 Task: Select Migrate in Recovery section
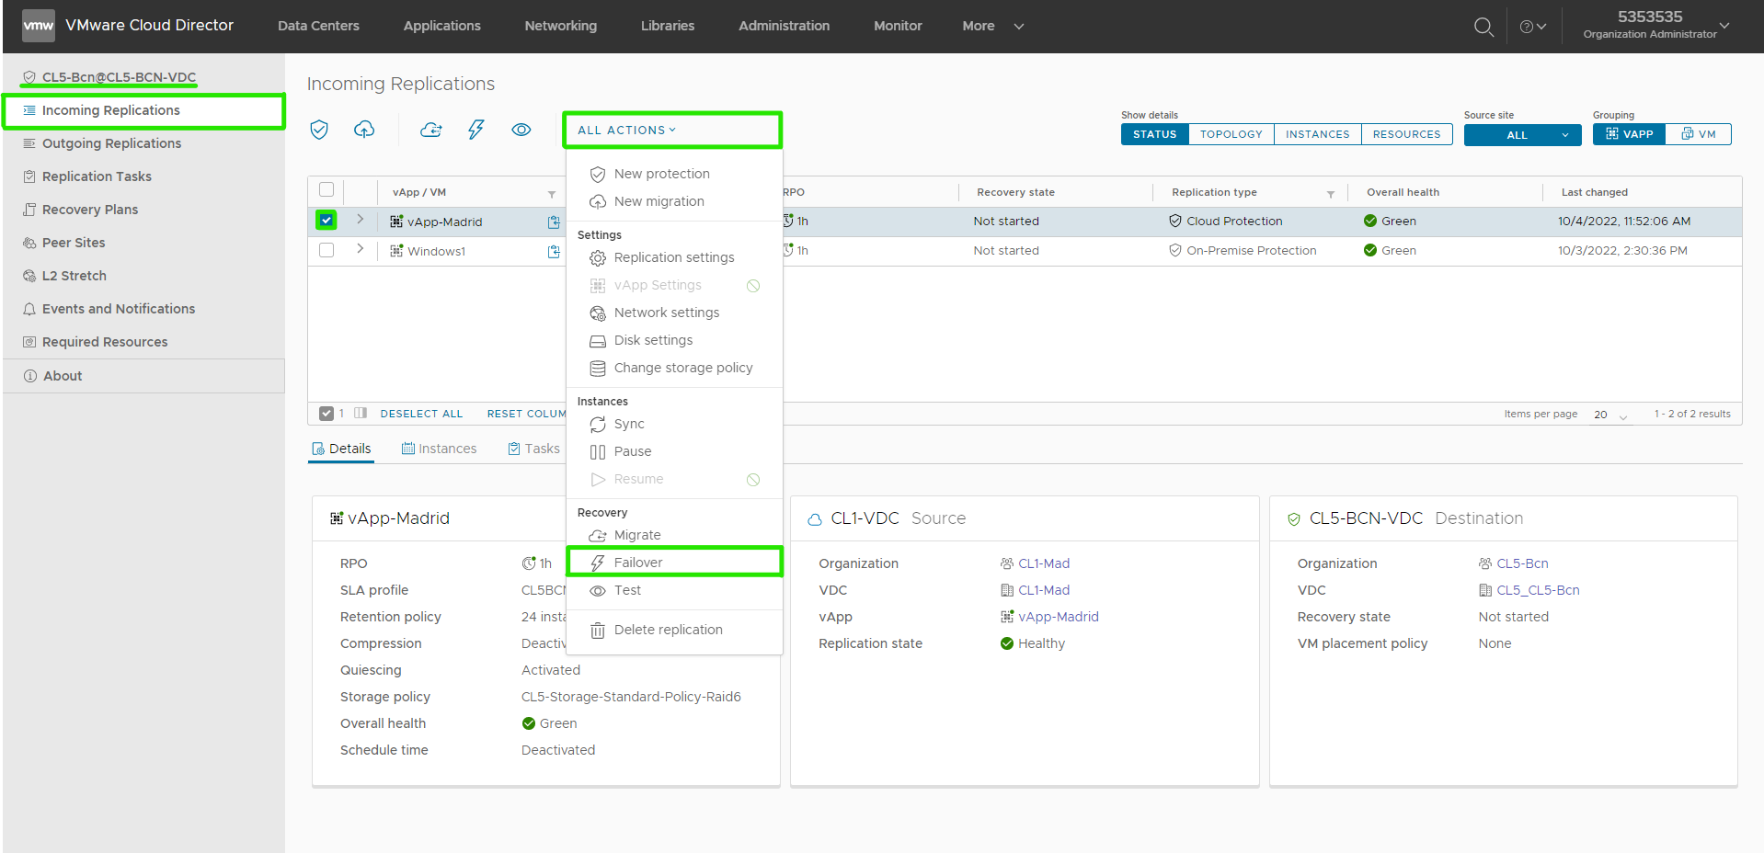(674, 535)
